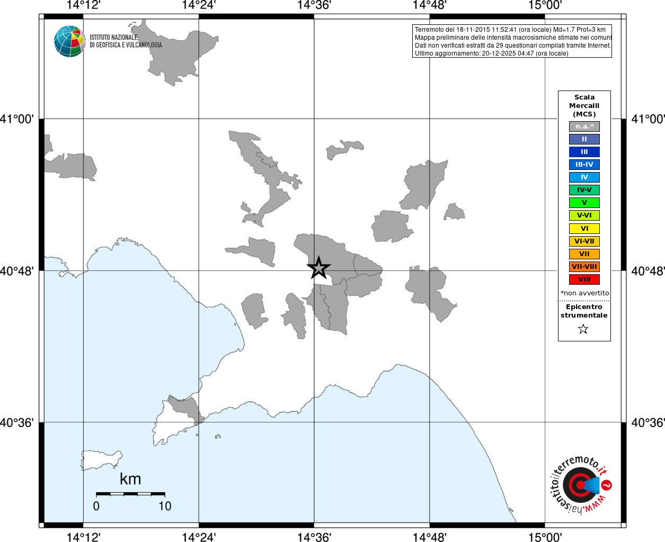Select the IV-V intensity legend swatch
Viewport: 665px width, 542px height.
pos(584,190)
